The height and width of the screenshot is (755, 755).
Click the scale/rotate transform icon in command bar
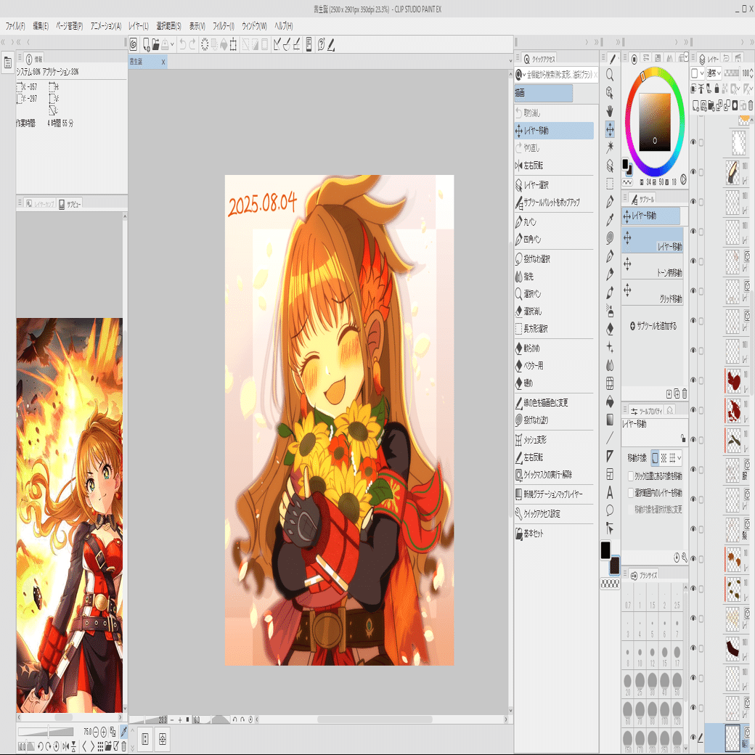pyautogui.click(x=233, y=44)
